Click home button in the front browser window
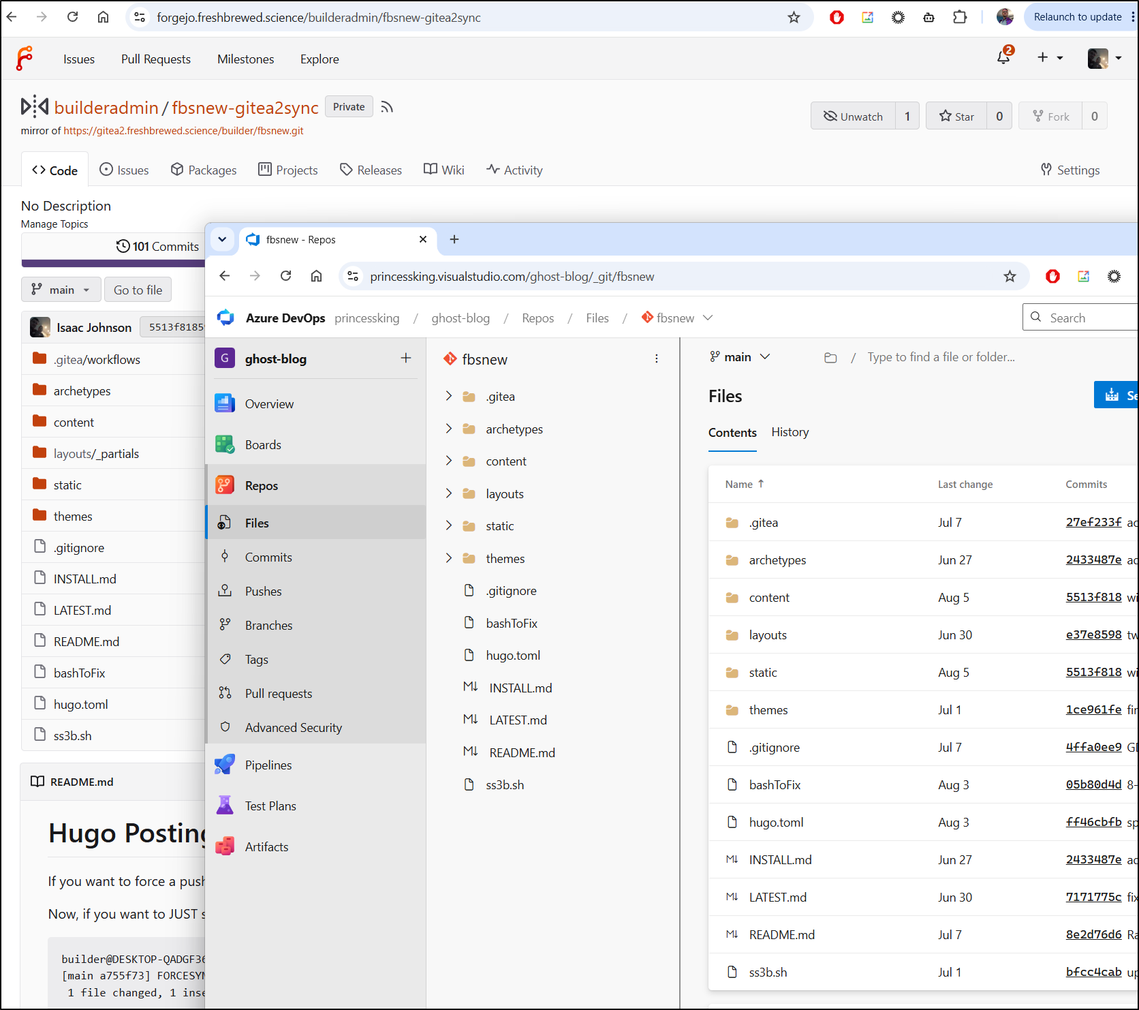 (x=316, y=276)
